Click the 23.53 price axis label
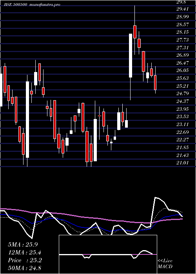Viewport: 196px width, 274px height. 182,117
